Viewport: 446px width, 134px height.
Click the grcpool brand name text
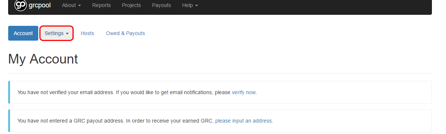click(40, 6)
